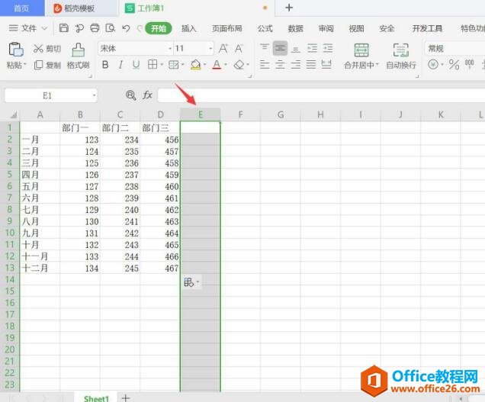Click the Undo arrow
485x402 pixels.
[x=126, y=28]
